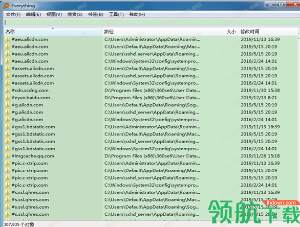
Task: Select folder icon of #cdn.scdng.com
Action: pyautogui.click(x=8, y=90)
